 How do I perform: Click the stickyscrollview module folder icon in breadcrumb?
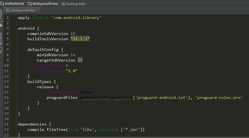pyautogui.click(x=30, y=3)
